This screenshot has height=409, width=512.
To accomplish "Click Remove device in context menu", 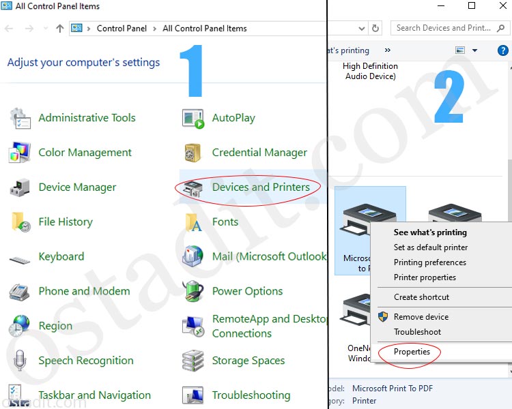I will click(x=421, y=317).
